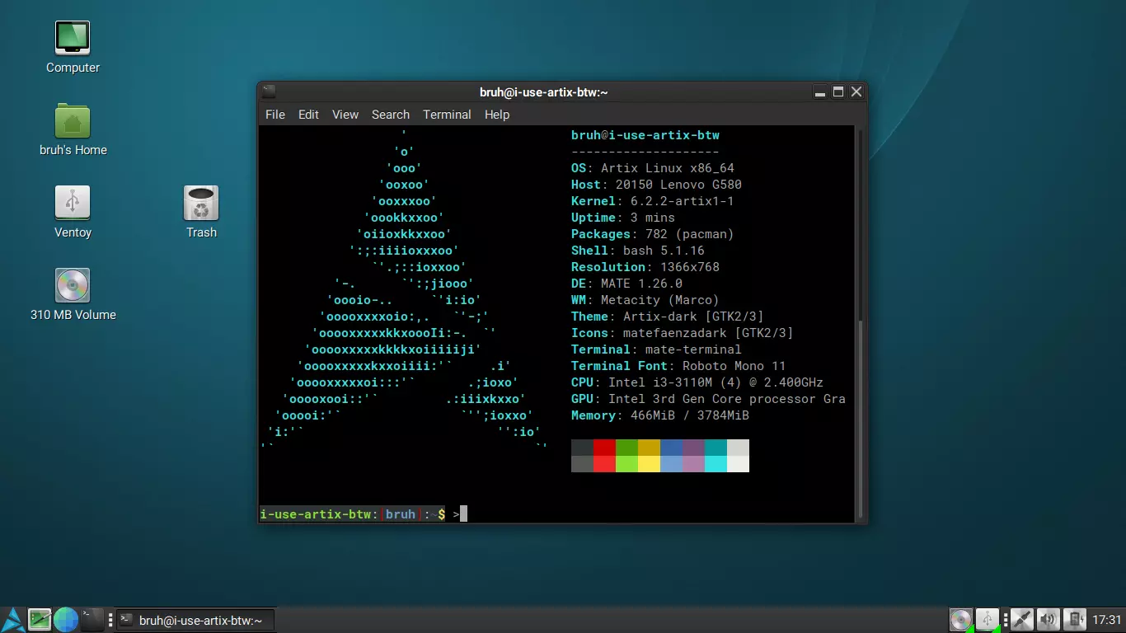Select the 310 MB Volume disc icon
Screen dimensions: 1126x633
coord(73,286)
